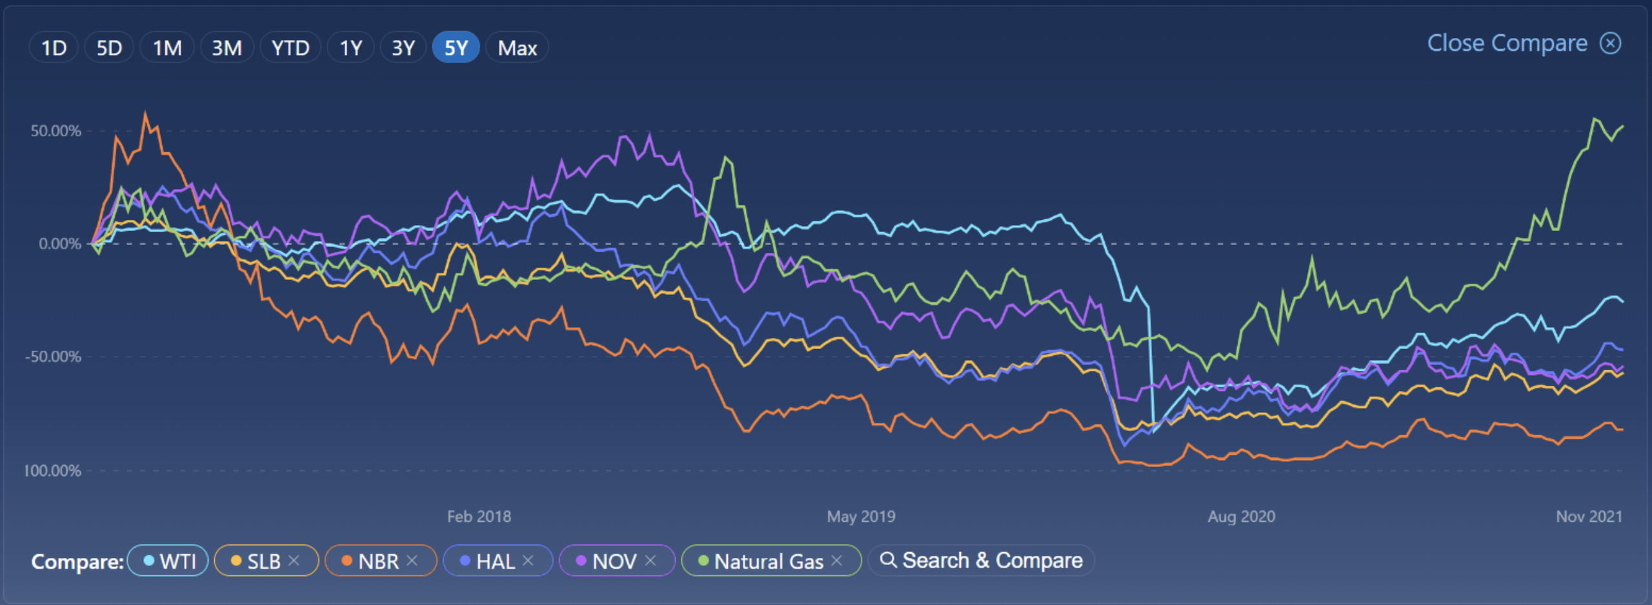Show the Max time range

(x=517, y=48)
